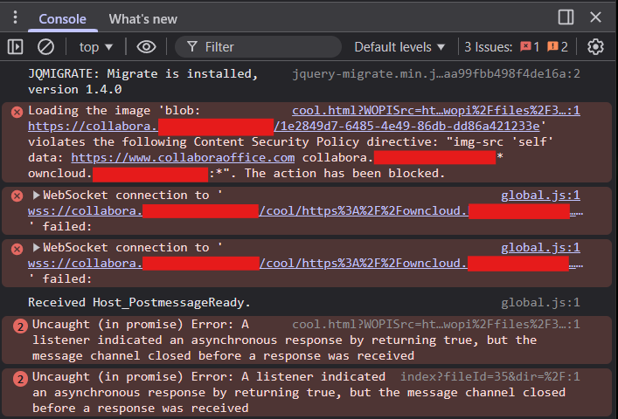Click the yellow warnings issue badge
Viewport: 618px width, 419px height.
559,46
